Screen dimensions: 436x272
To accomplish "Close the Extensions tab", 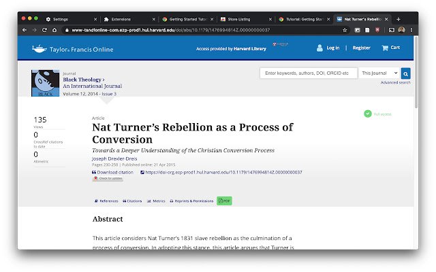I will click(x=154, y=19).
